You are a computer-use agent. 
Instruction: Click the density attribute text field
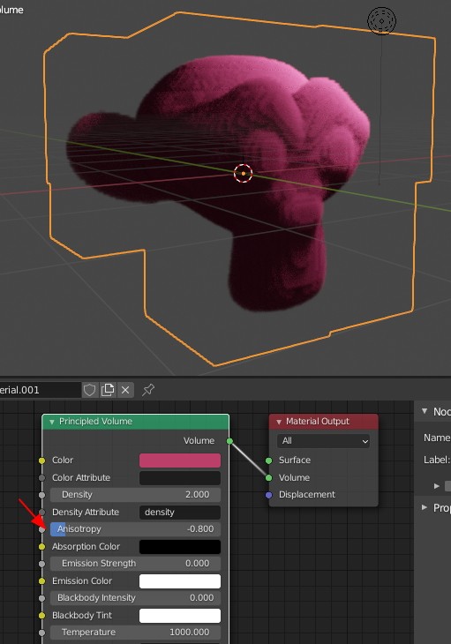180,513
